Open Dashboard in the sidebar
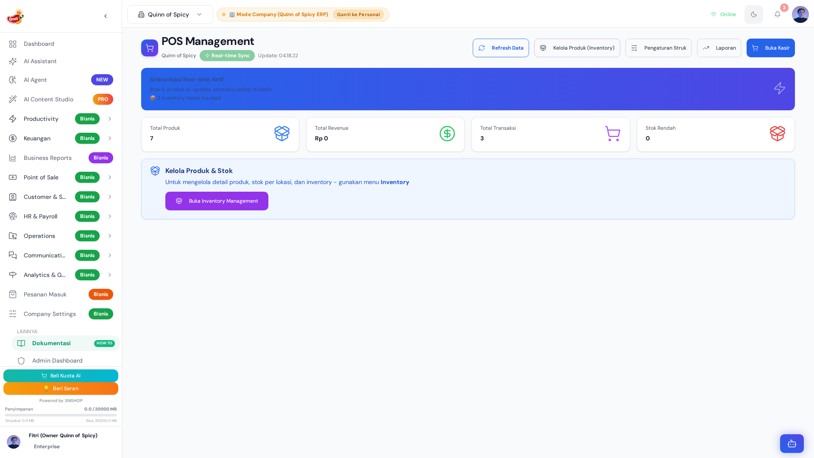The image size is (814, 458). click(x=61, y=44)
